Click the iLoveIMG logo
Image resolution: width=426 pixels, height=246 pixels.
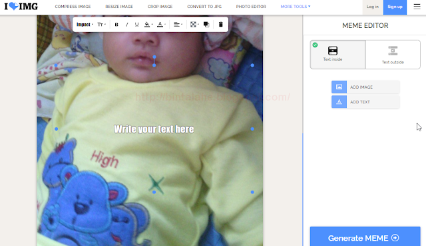(x=21, y=6)
